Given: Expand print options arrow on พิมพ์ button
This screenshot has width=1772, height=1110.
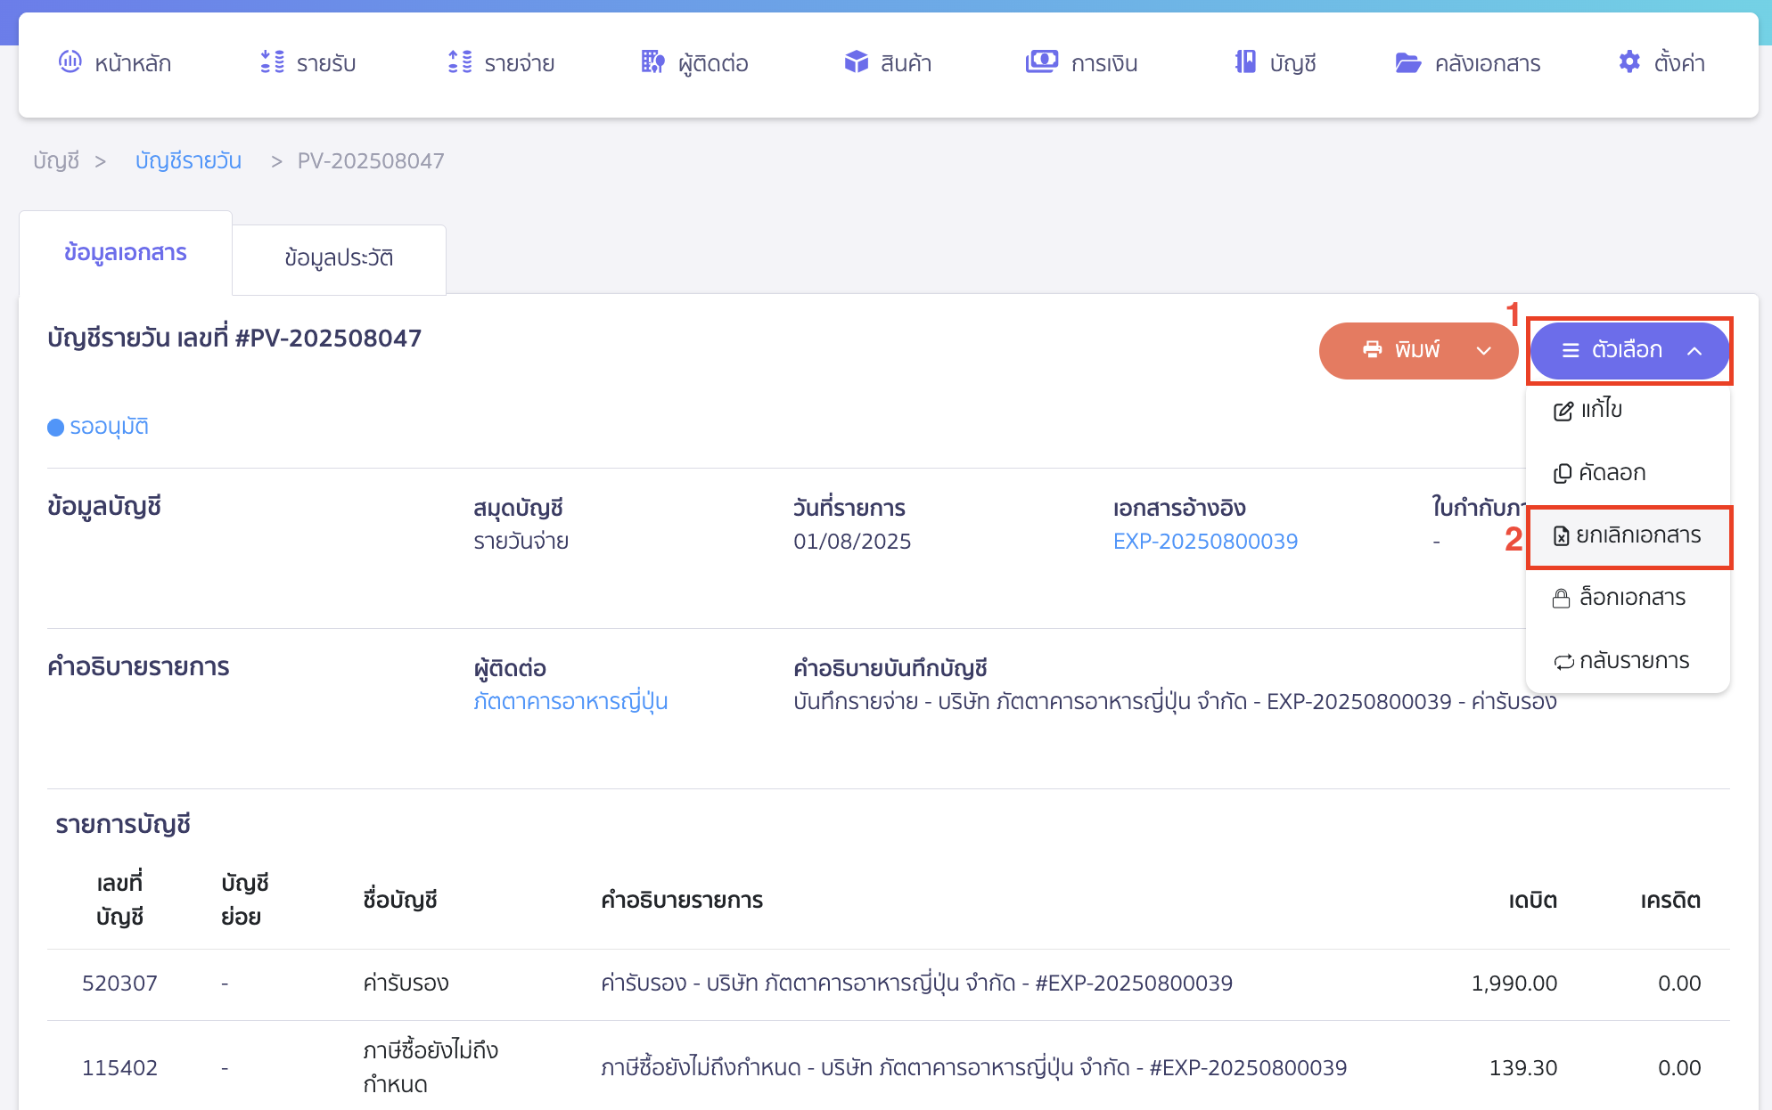Looking at the screenshot, I should pyautogui.click(x=1484, y=351).
